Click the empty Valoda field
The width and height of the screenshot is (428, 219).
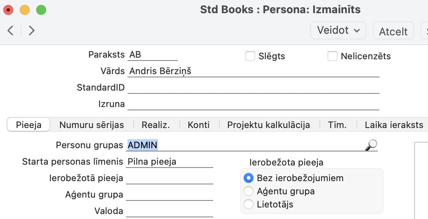coord(170,211)
